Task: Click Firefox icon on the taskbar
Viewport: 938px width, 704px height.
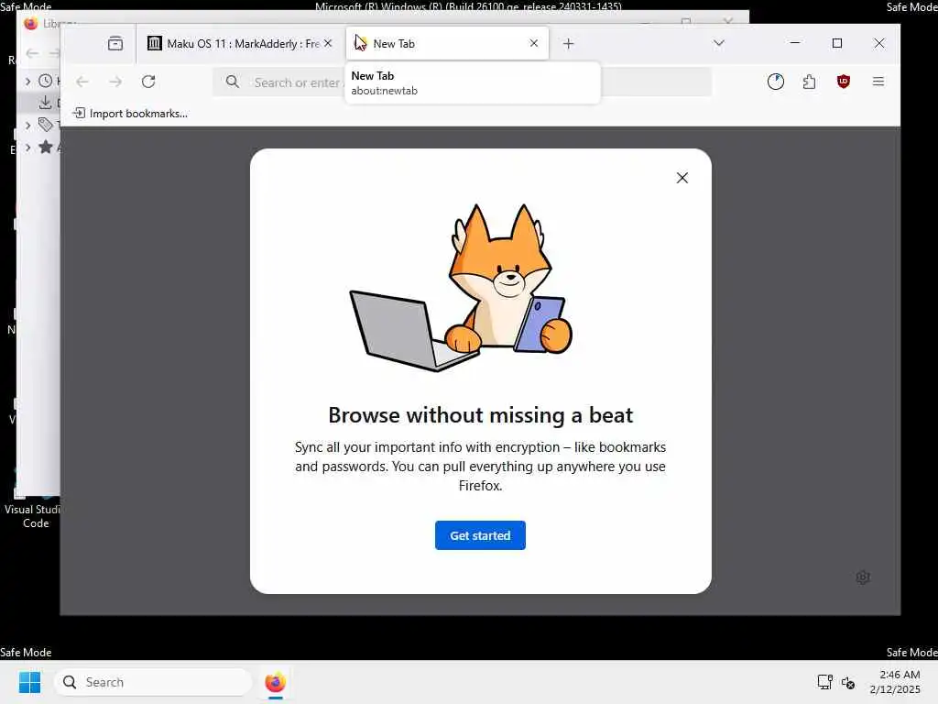Action: click(x=275, y=682)
